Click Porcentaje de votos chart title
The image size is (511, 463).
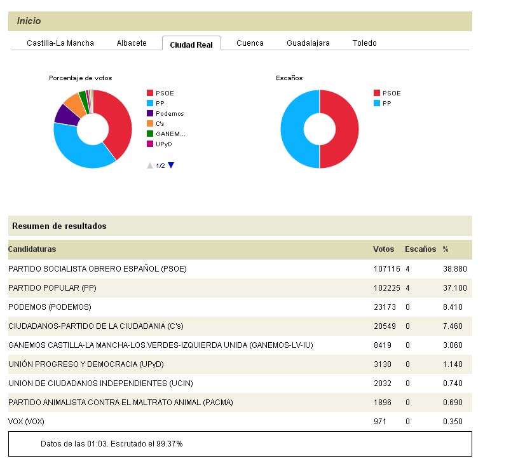click(81, 78)
